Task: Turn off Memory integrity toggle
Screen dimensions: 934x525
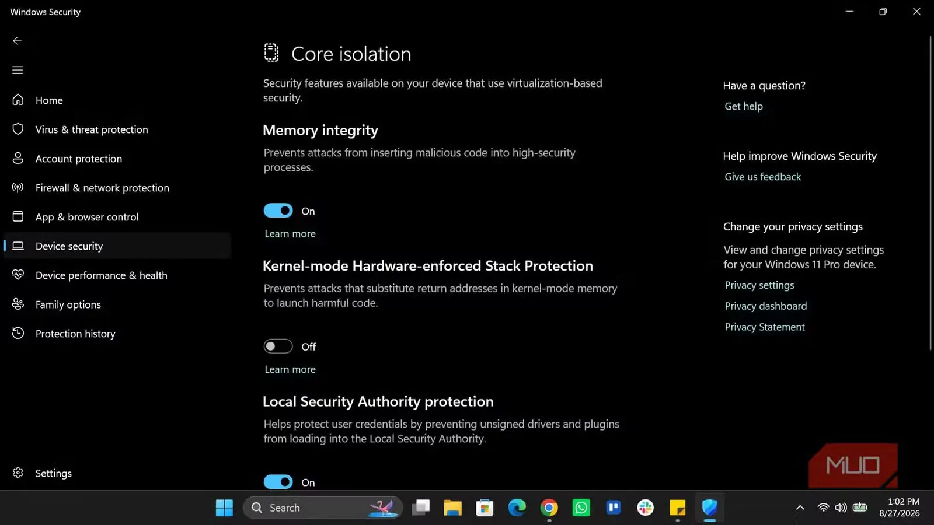Action: pos(278,211)
